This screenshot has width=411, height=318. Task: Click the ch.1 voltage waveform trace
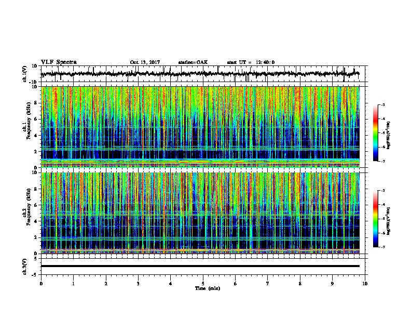point(200,74)
